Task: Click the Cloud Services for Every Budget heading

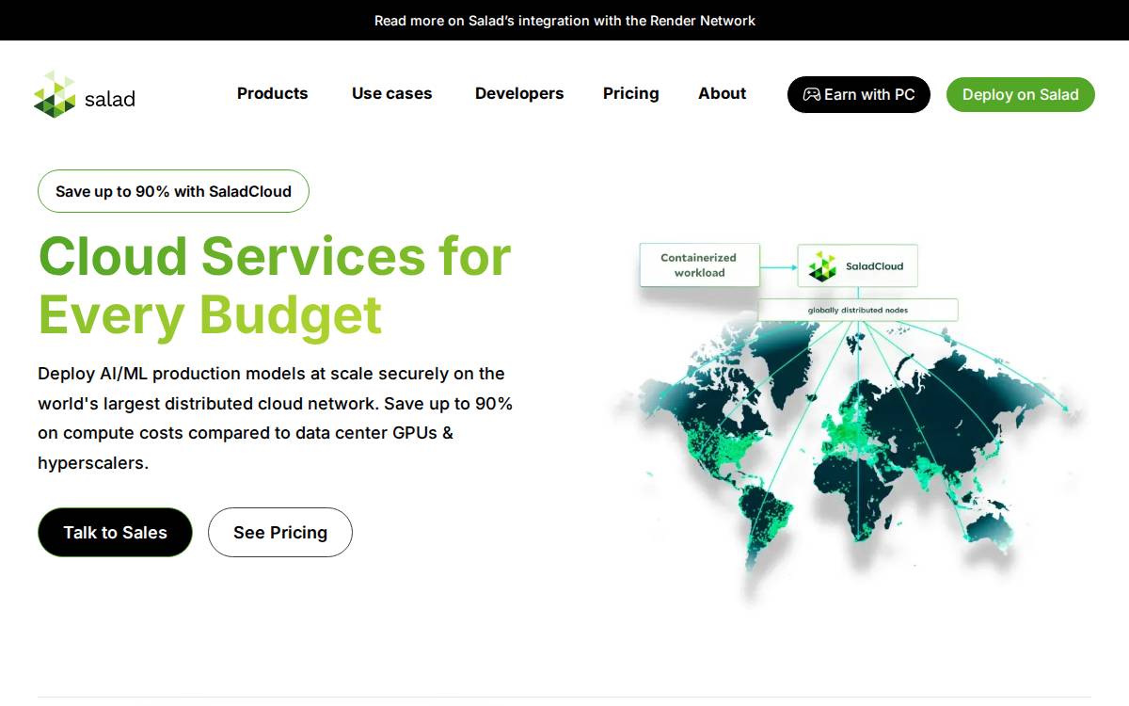Action: [x=275, y=284]
